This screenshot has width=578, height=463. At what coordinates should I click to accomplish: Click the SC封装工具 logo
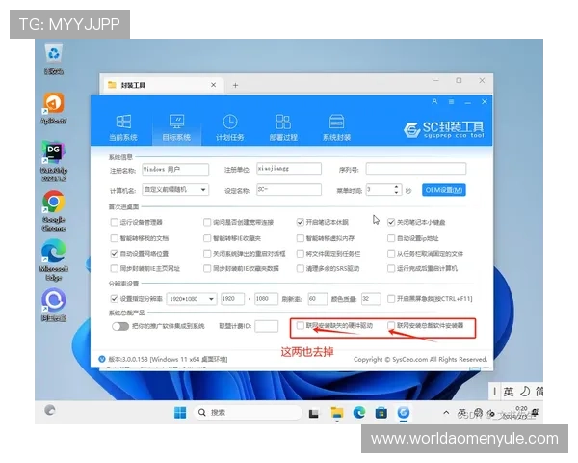[x=444, y=129]
